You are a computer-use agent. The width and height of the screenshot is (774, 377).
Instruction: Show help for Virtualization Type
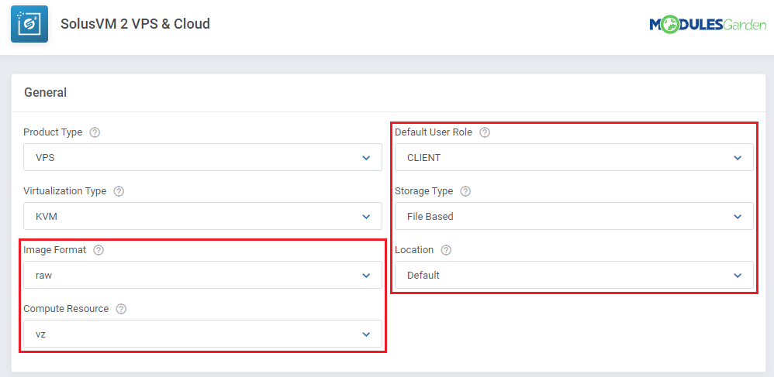(x=119, y=191)
